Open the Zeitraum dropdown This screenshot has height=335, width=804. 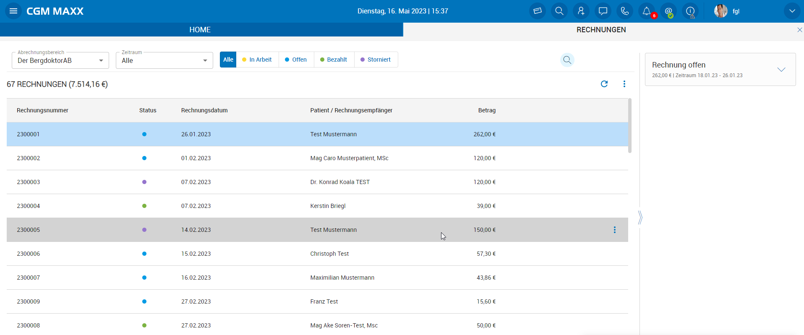[164, 60]
